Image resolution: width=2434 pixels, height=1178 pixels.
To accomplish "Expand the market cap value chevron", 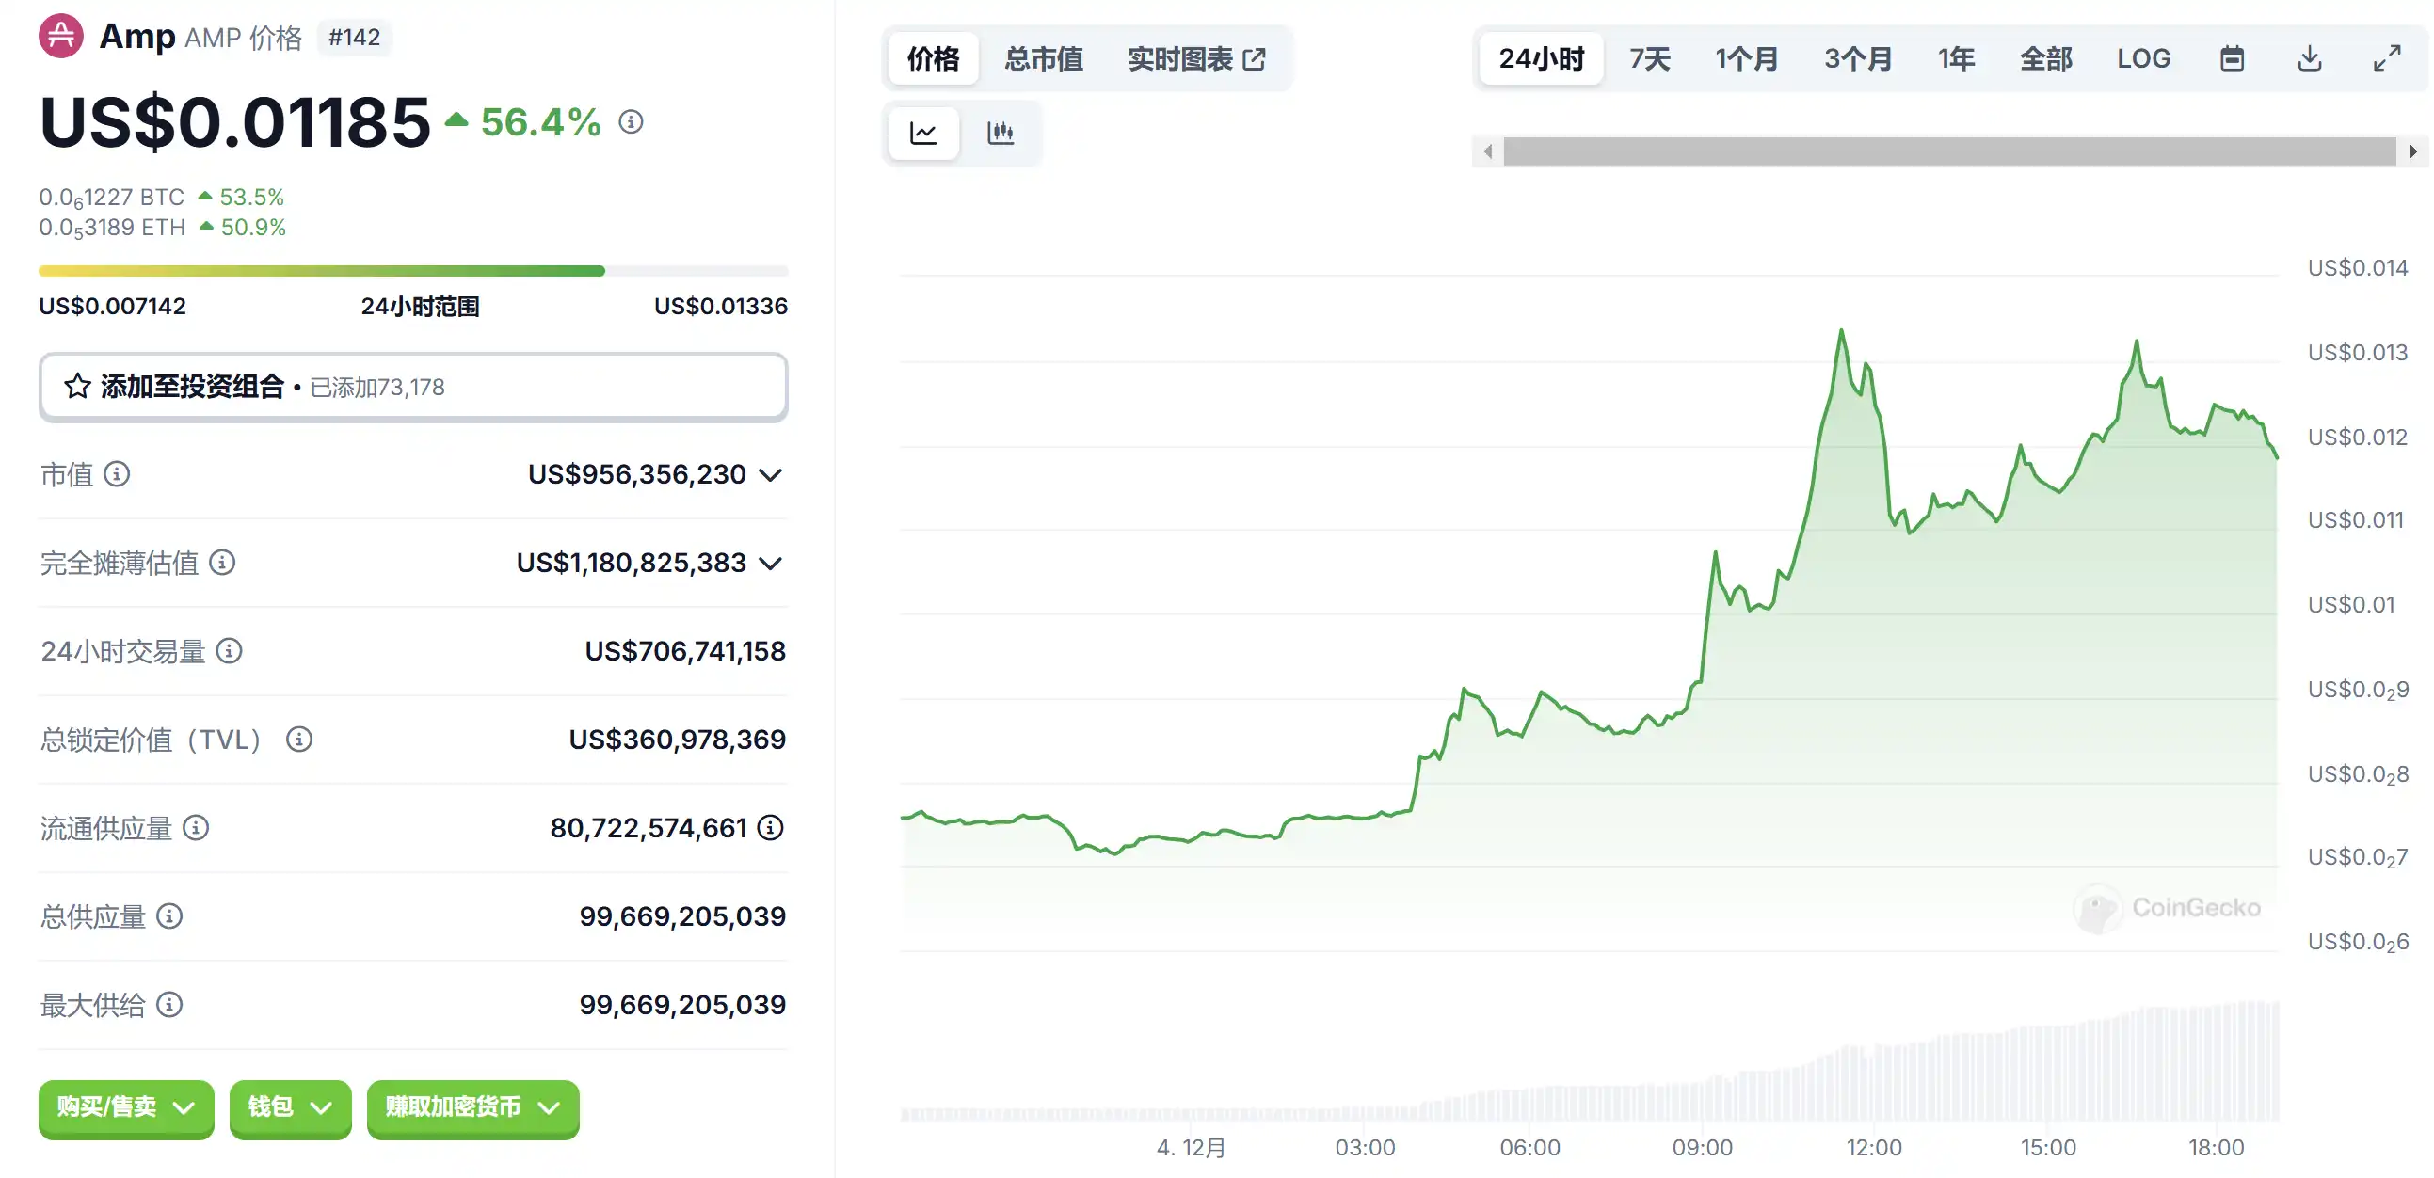I will point(770,474).
